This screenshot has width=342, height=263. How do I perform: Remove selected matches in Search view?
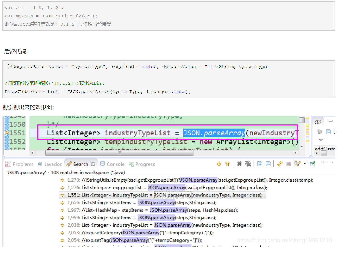pos(239,164)
